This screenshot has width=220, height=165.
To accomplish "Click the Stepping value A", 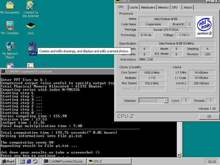I will pyautogui.click(x=208, y=49).
